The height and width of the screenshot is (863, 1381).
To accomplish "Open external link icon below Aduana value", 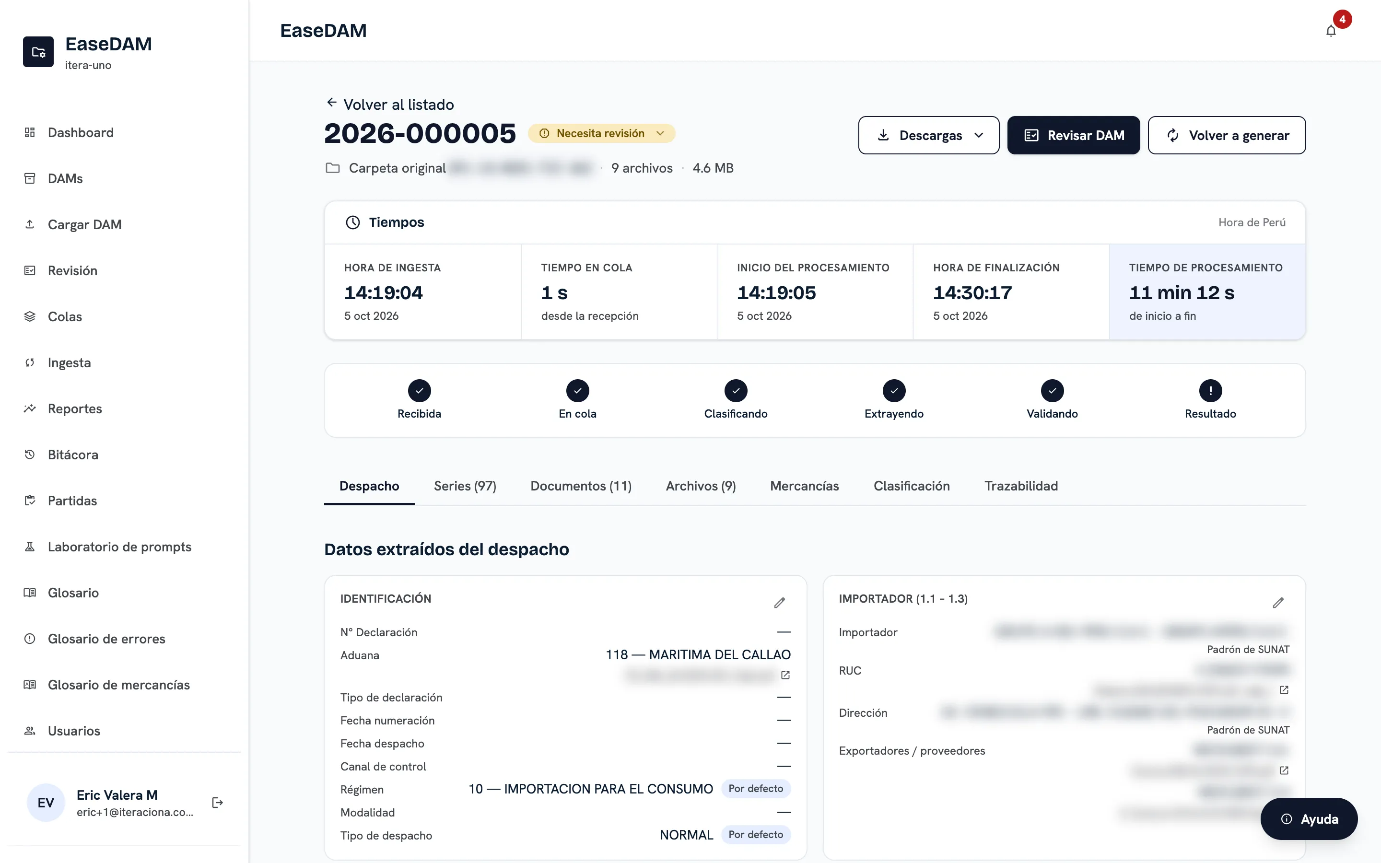I will [785, 675].
